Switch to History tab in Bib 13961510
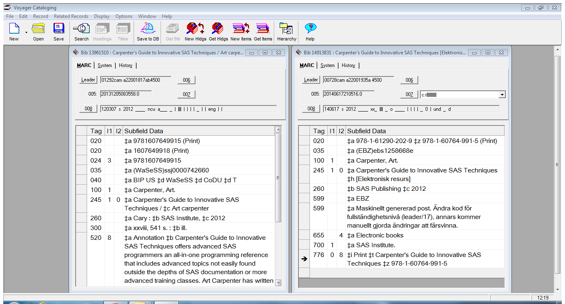 pyautogui.click(x=126, y=65)
